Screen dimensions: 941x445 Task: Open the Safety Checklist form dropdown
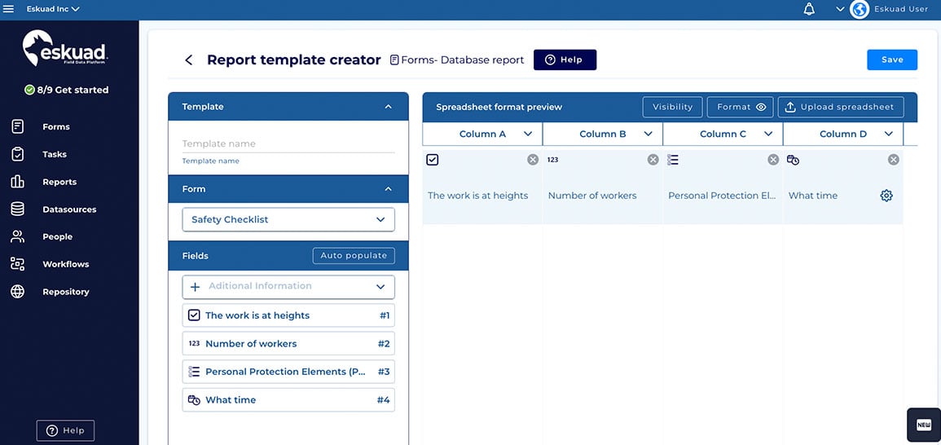[288, 219]
